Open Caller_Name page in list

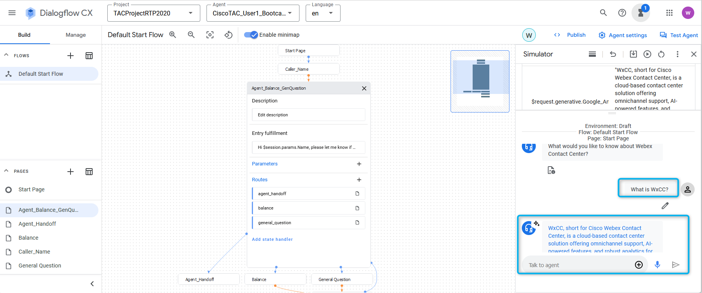[49, 252]
